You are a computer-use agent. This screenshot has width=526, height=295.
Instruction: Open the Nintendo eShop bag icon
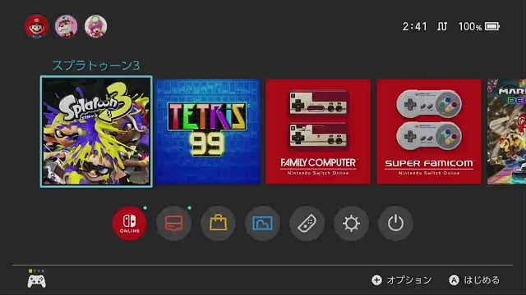coord(218,223)
